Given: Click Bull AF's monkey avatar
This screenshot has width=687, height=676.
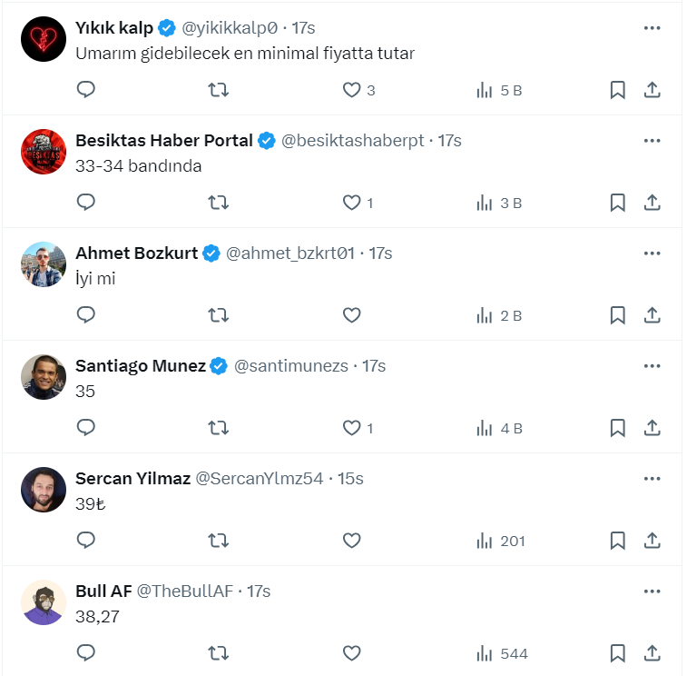Looking at the screenshot, I should (x=44, y=602).
